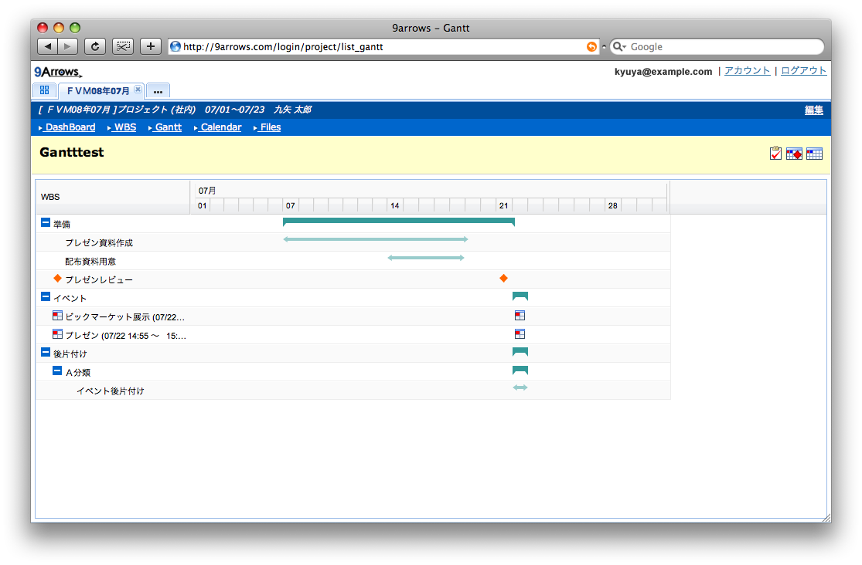Click the orange diamond beside プレゼンレビュー

pos(57,279)
